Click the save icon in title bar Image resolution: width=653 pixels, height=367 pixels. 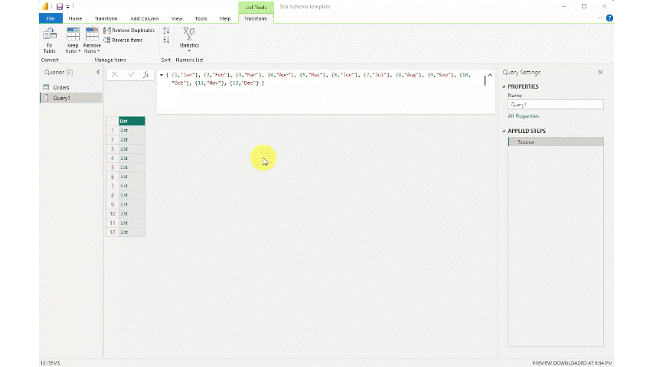point(59,6)
